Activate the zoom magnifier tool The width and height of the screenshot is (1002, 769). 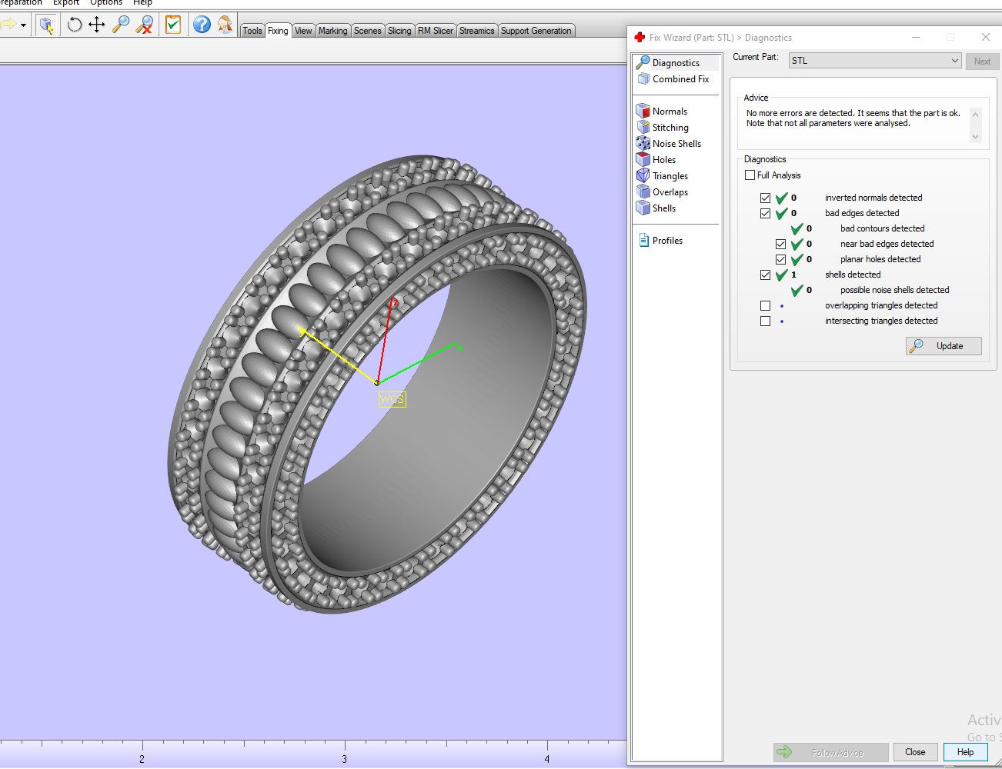[121, 25]
